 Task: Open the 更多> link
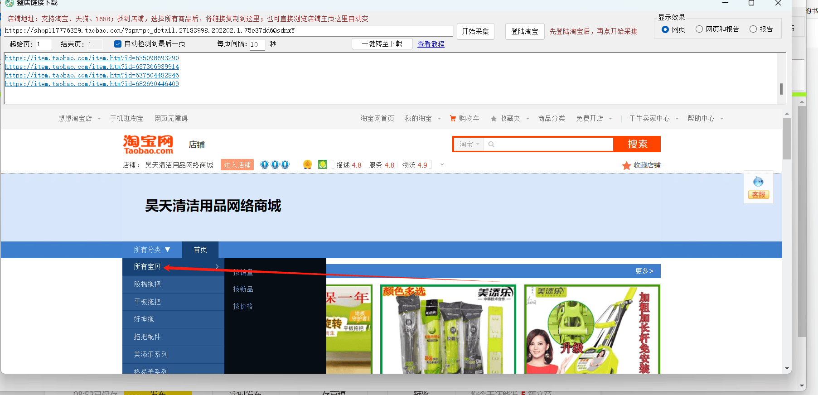tap(644, 271)
